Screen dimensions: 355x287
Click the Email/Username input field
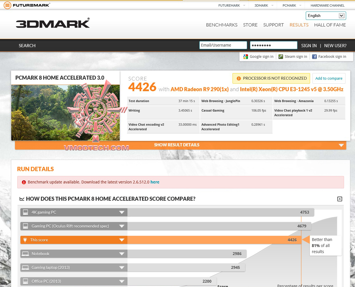(x=223, y=45)
